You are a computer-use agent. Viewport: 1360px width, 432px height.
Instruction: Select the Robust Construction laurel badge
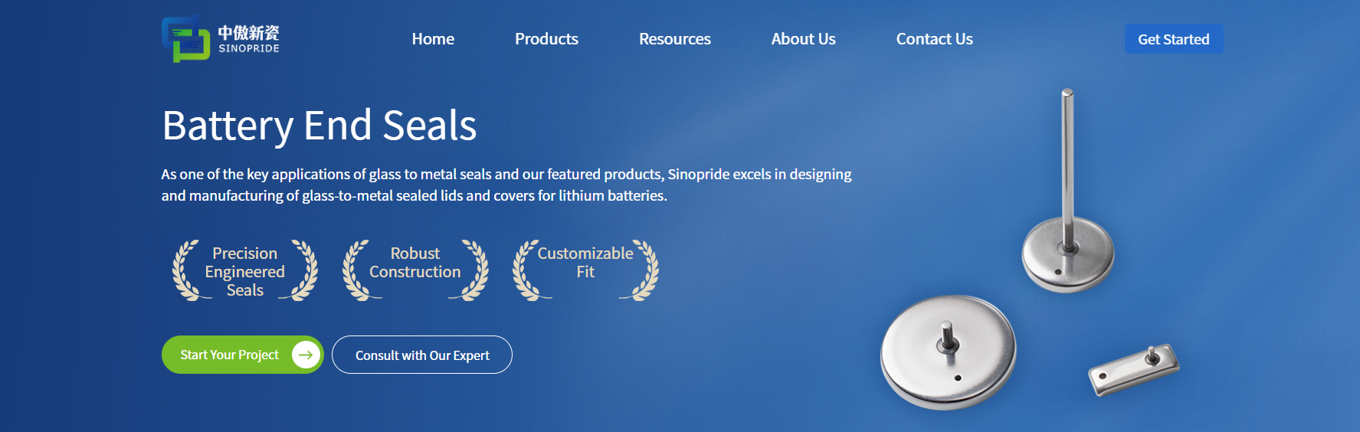tap(415, 270)
